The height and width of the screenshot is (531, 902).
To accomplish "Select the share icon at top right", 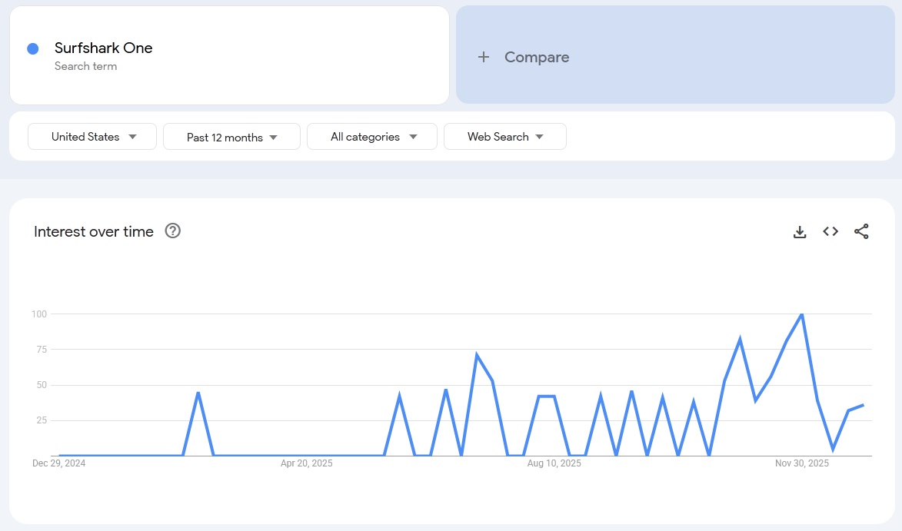I will 861,231.
